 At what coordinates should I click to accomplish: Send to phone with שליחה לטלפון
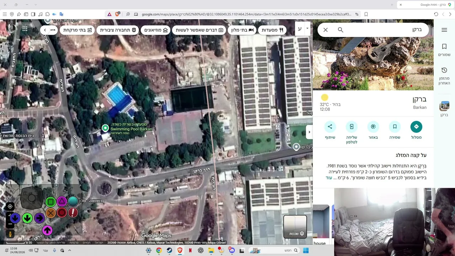click(352, 133)
